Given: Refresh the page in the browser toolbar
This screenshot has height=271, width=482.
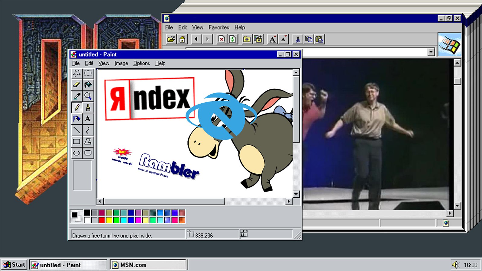Looking at the screenshot, I should click(232, 39).
